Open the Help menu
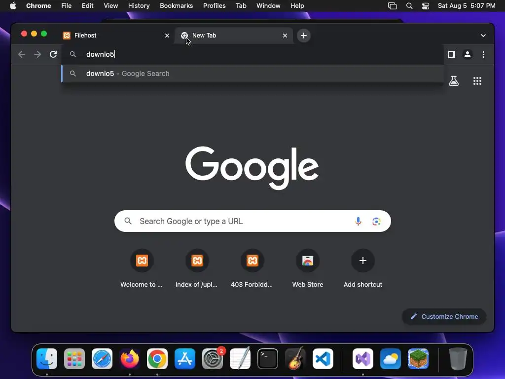The image size is (505, 379). tap(297, 6)
